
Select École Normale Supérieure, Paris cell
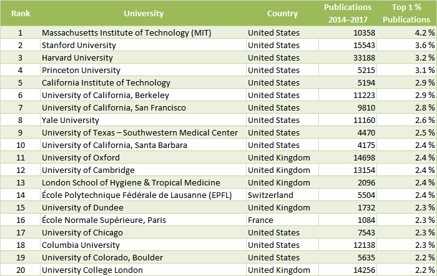point(143,220)
